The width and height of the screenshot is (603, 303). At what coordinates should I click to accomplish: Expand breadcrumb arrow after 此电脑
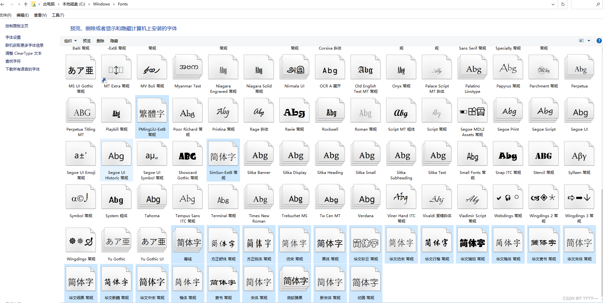58,4
